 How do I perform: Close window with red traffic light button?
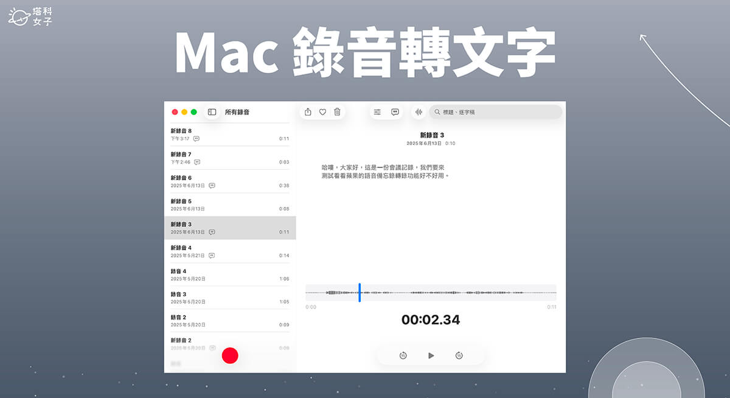pyautogui.click(x=175, y=112)
